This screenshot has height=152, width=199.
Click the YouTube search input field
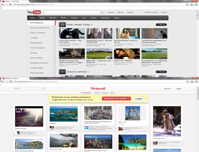pos(72,12)
